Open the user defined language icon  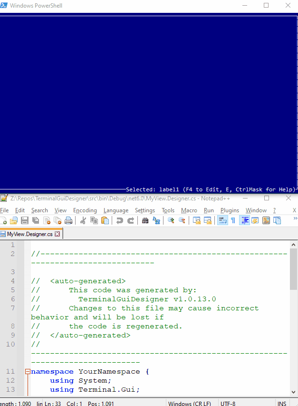[x=255, y=220]
